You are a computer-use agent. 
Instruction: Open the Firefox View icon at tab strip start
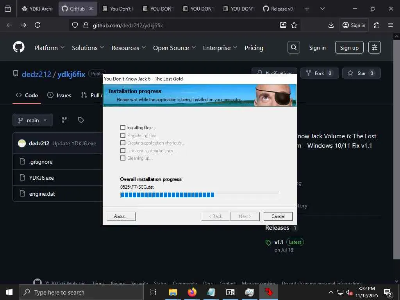click(8, 9)
